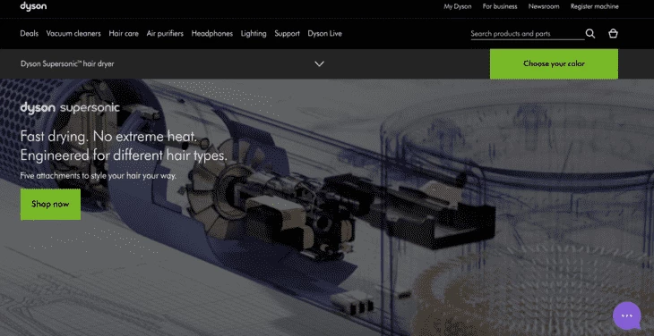Open the shopping basket icon

[613, 34]
